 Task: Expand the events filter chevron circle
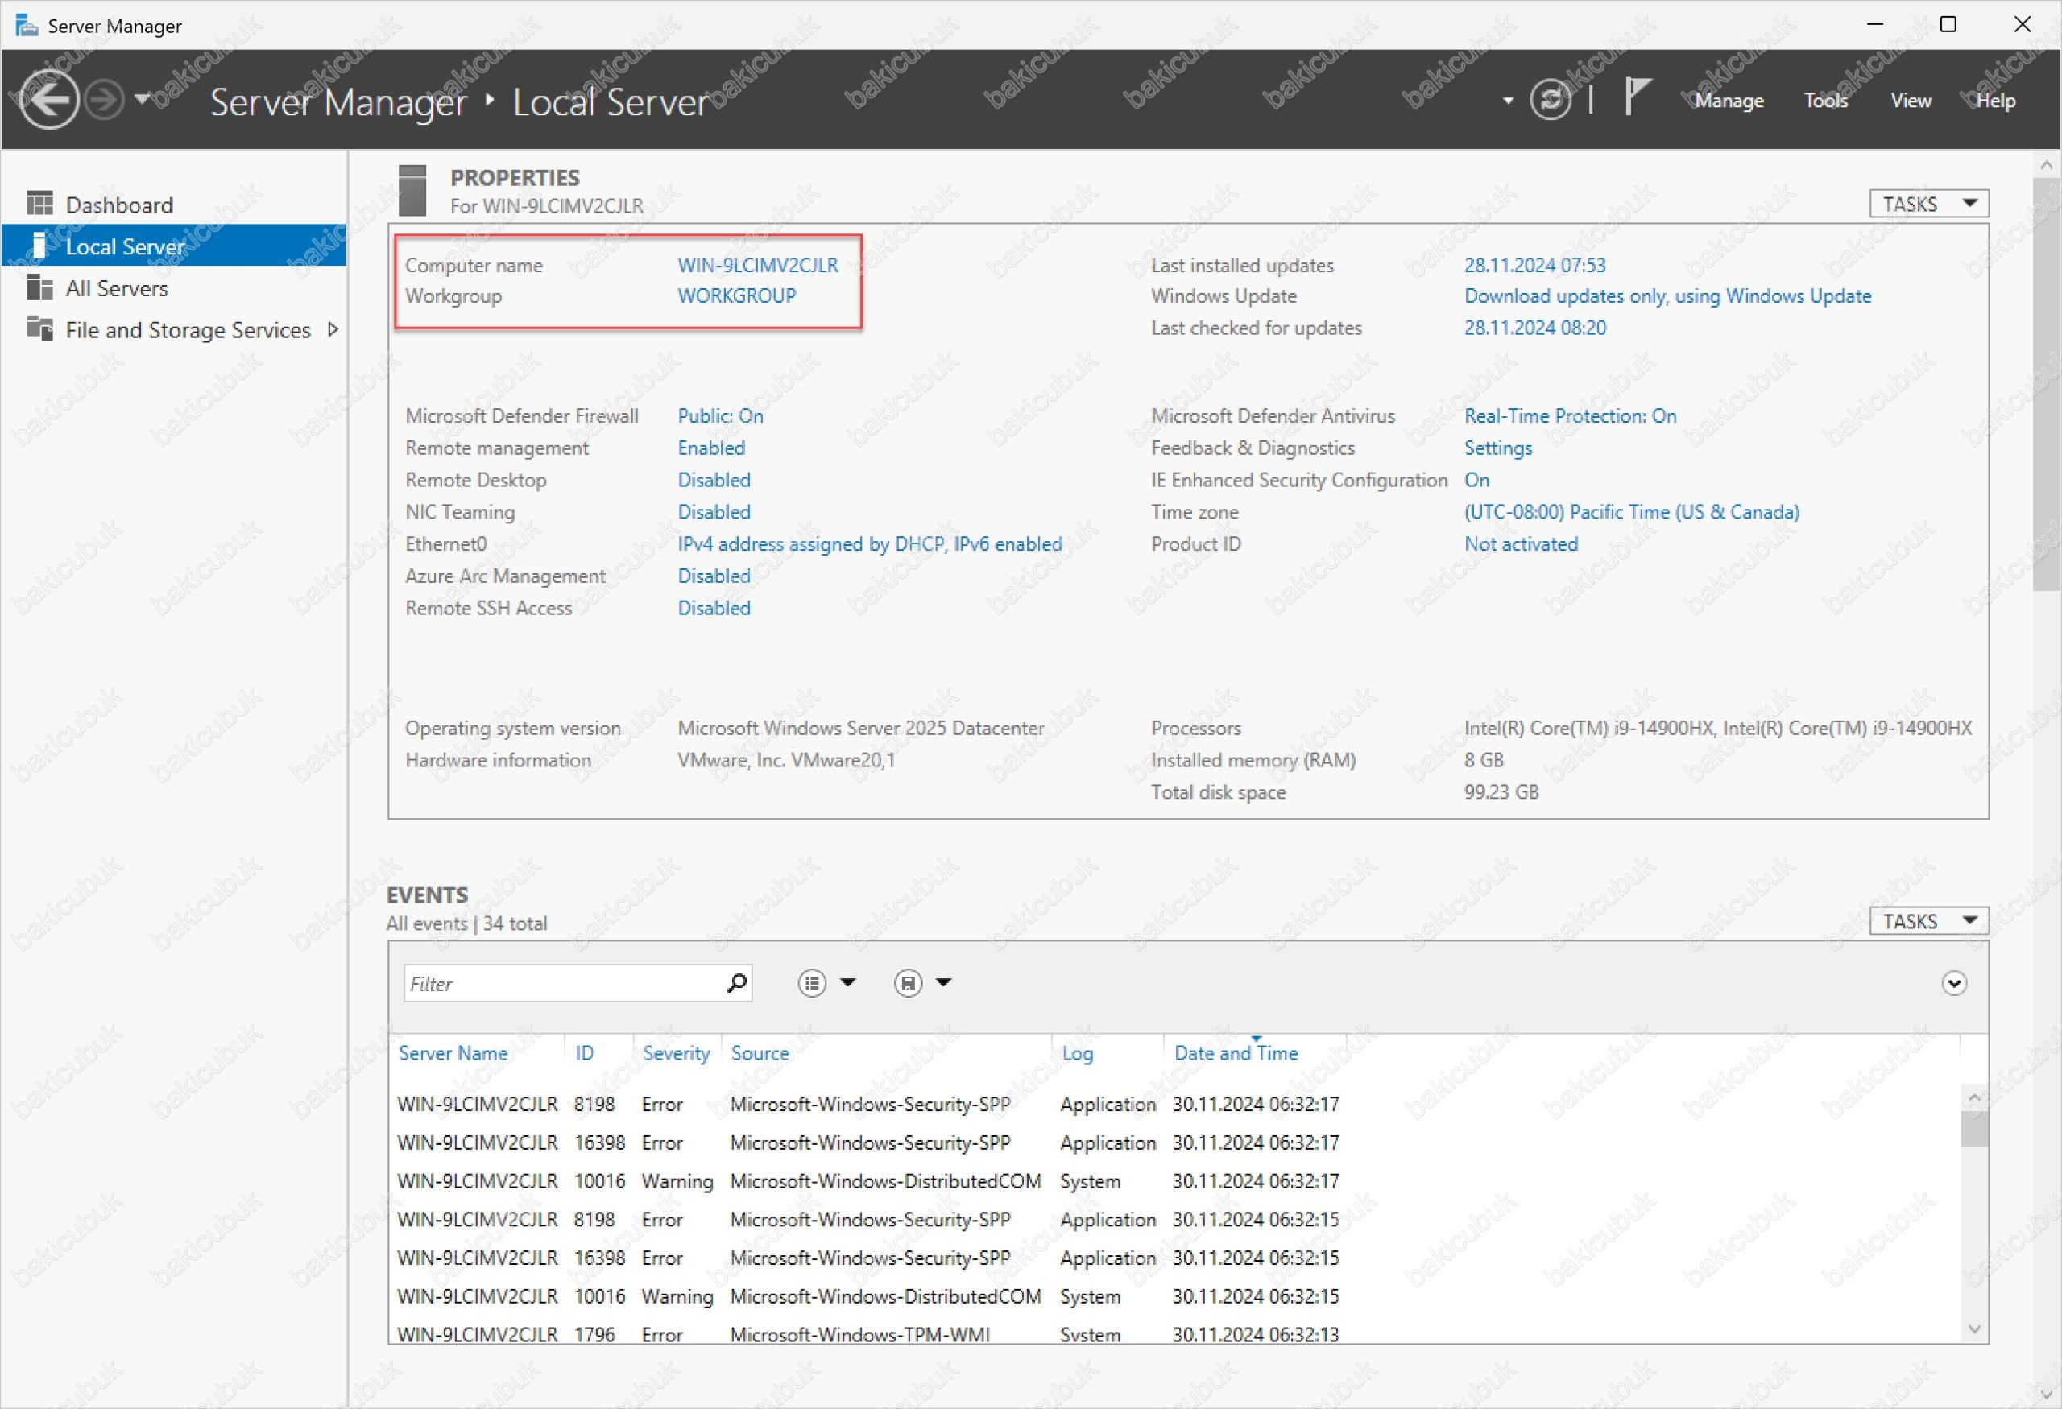(x=1953, y=982)
